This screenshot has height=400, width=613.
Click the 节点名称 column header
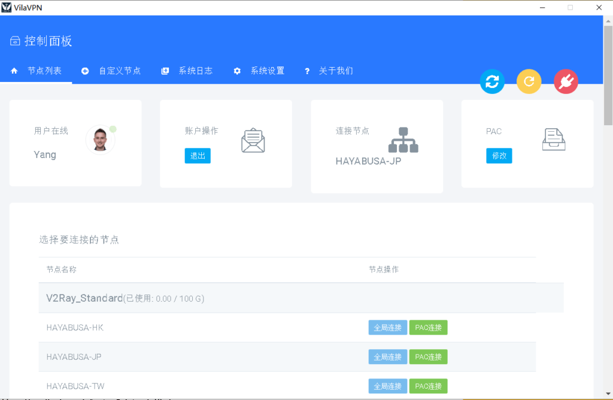click(x=62, y=269)
